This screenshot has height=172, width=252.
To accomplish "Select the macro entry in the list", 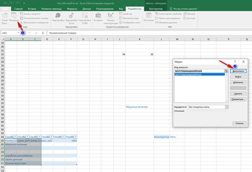I will [x=200, y=74].
